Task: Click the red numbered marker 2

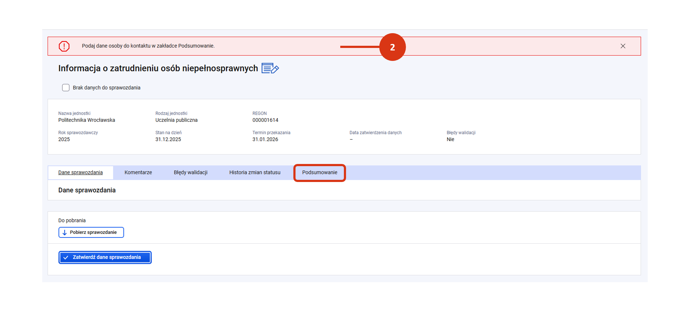Action: [x=392, y=47]
